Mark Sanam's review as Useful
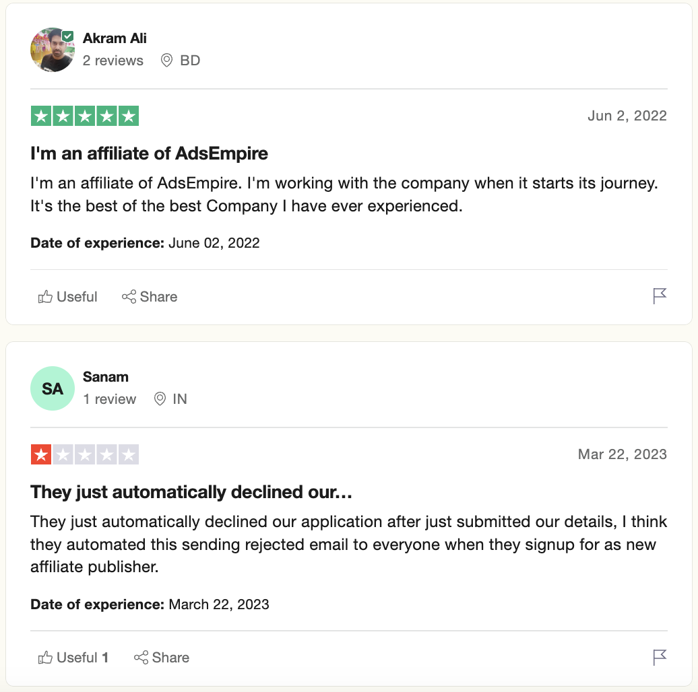 73,658
